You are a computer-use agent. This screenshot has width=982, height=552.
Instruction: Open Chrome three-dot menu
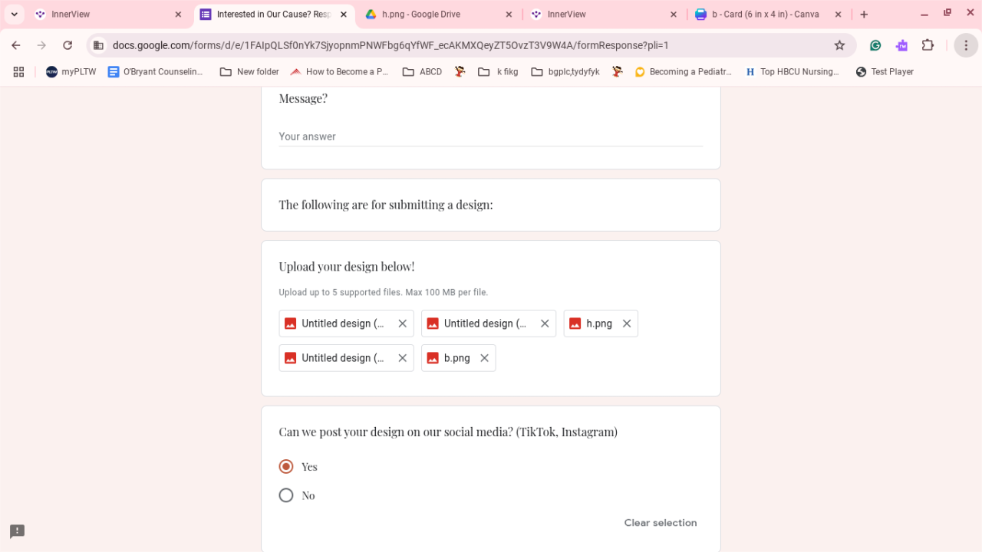965,45
